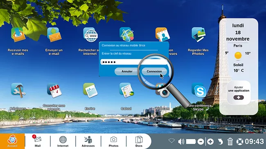Click the speaker volume icon
The width and height of the screenshot is (266, 149).
point(181,141)
